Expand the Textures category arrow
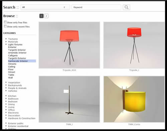Viewport: 167px width, 131px height. [x=6, y=39]
